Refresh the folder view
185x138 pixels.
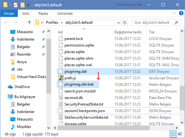pos(125,22)
